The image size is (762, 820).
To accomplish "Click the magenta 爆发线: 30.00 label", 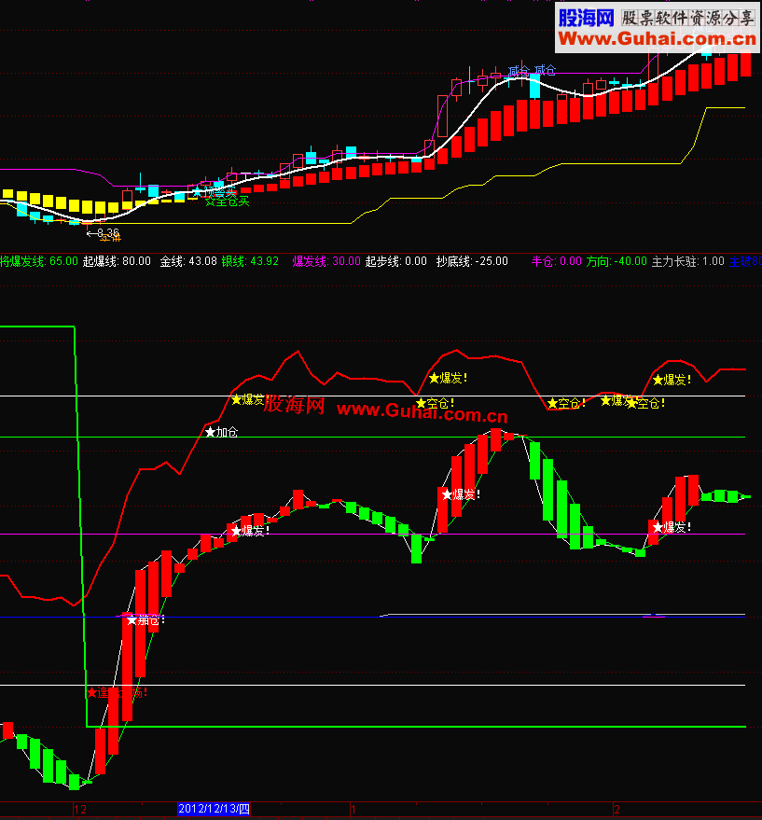I will [326, 261].
